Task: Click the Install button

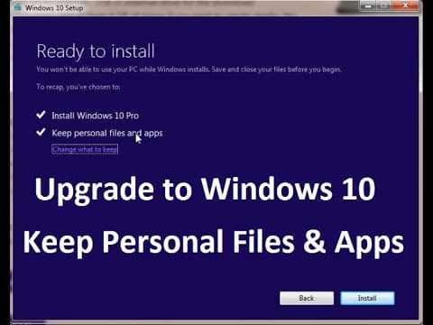Action: click(x=367, y=298)
